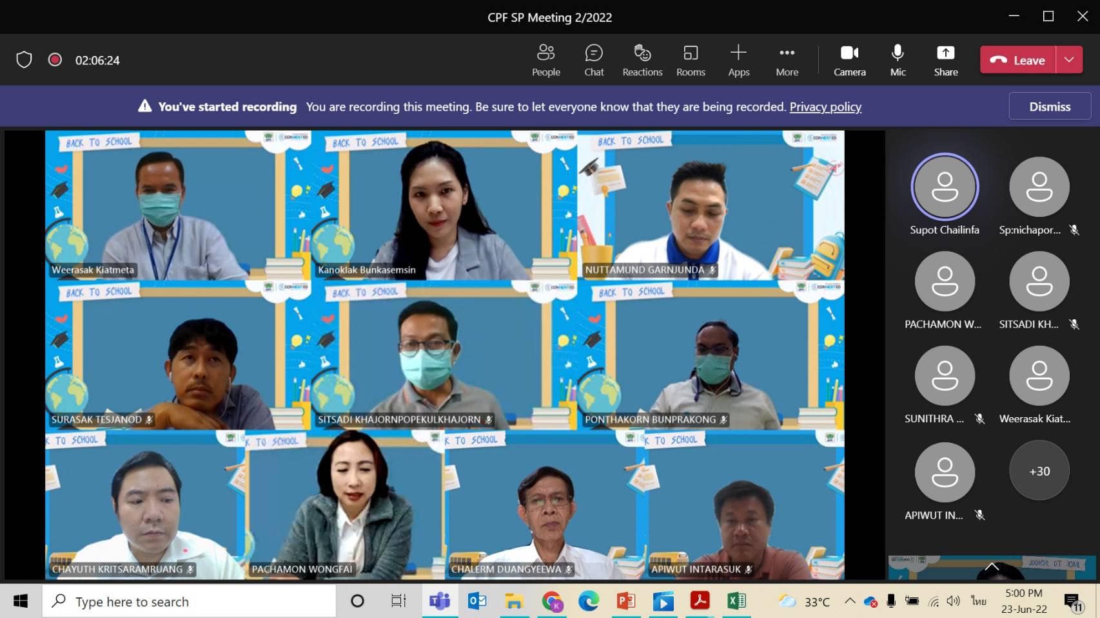The image size is (1100, 618).
Task: Click the recording indicator red dot
Action: click(x=55, y=60)
